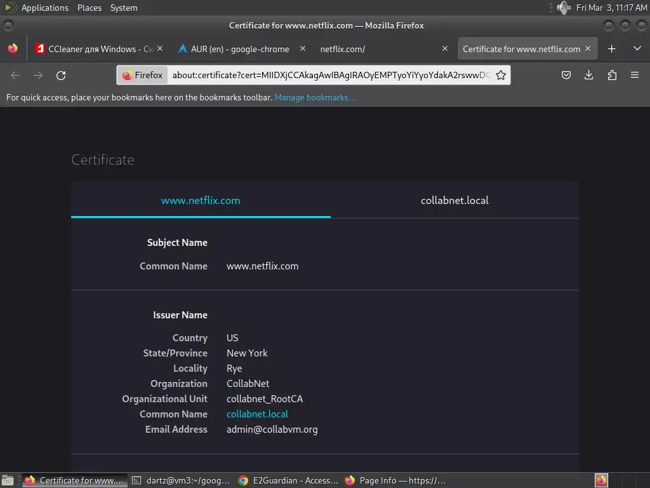
Task: Click the show desktop icon in bottom panel
Action: point(8,480)
